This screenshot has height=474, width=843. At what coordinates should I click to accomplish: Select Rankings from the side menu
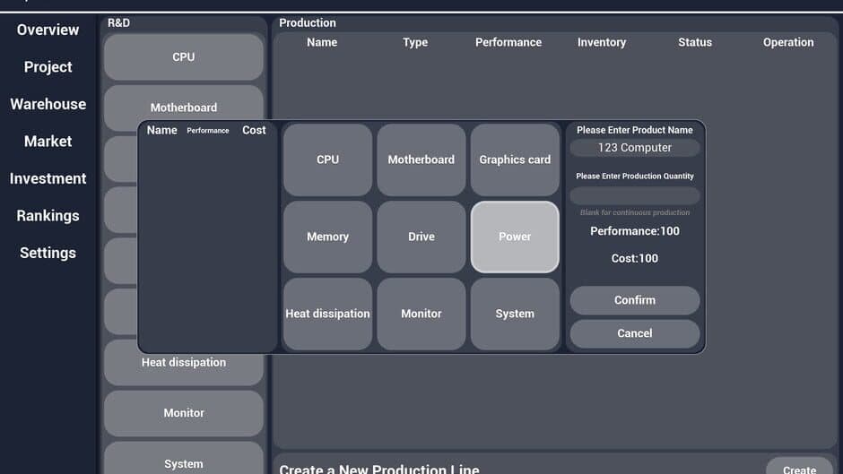tap(48, 216)
